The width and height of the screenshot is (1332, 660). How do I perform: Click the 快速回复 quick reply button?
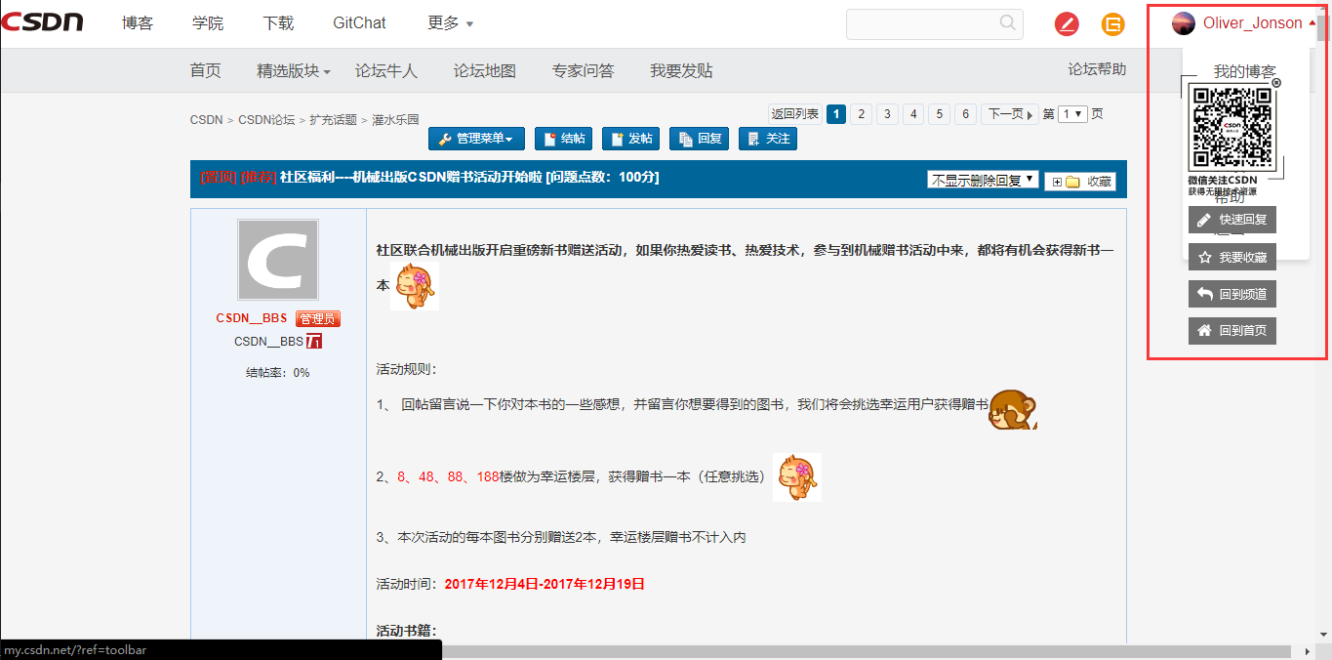[x=1232, y=220]
